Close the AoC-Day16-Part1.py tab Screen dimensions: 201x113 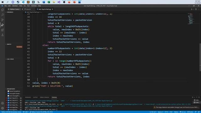(x=52, y=9)
